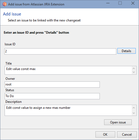Click "Select an issue to be linked" subtitle
This screenshot has width=139, height=140.
(x=44, y=20)
